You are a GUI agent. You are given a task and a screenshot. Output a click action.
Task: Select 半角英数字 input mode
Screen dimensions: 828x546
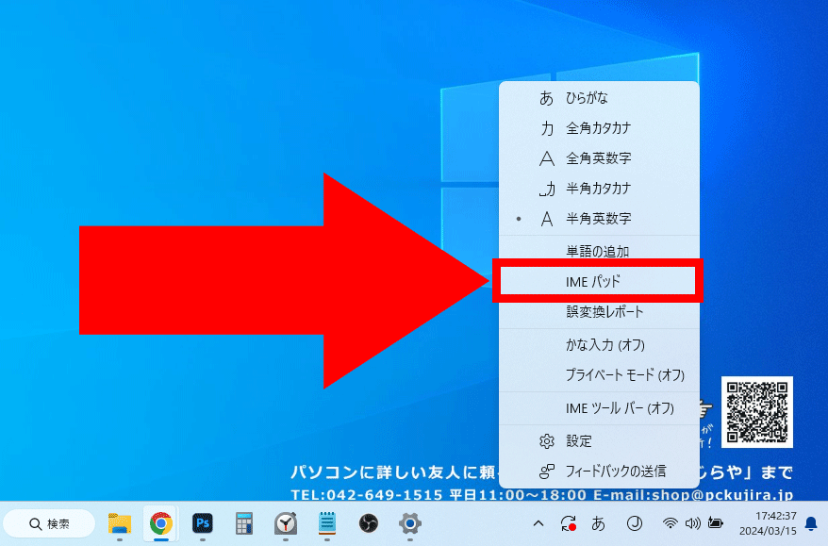click(x=599, y=219)
